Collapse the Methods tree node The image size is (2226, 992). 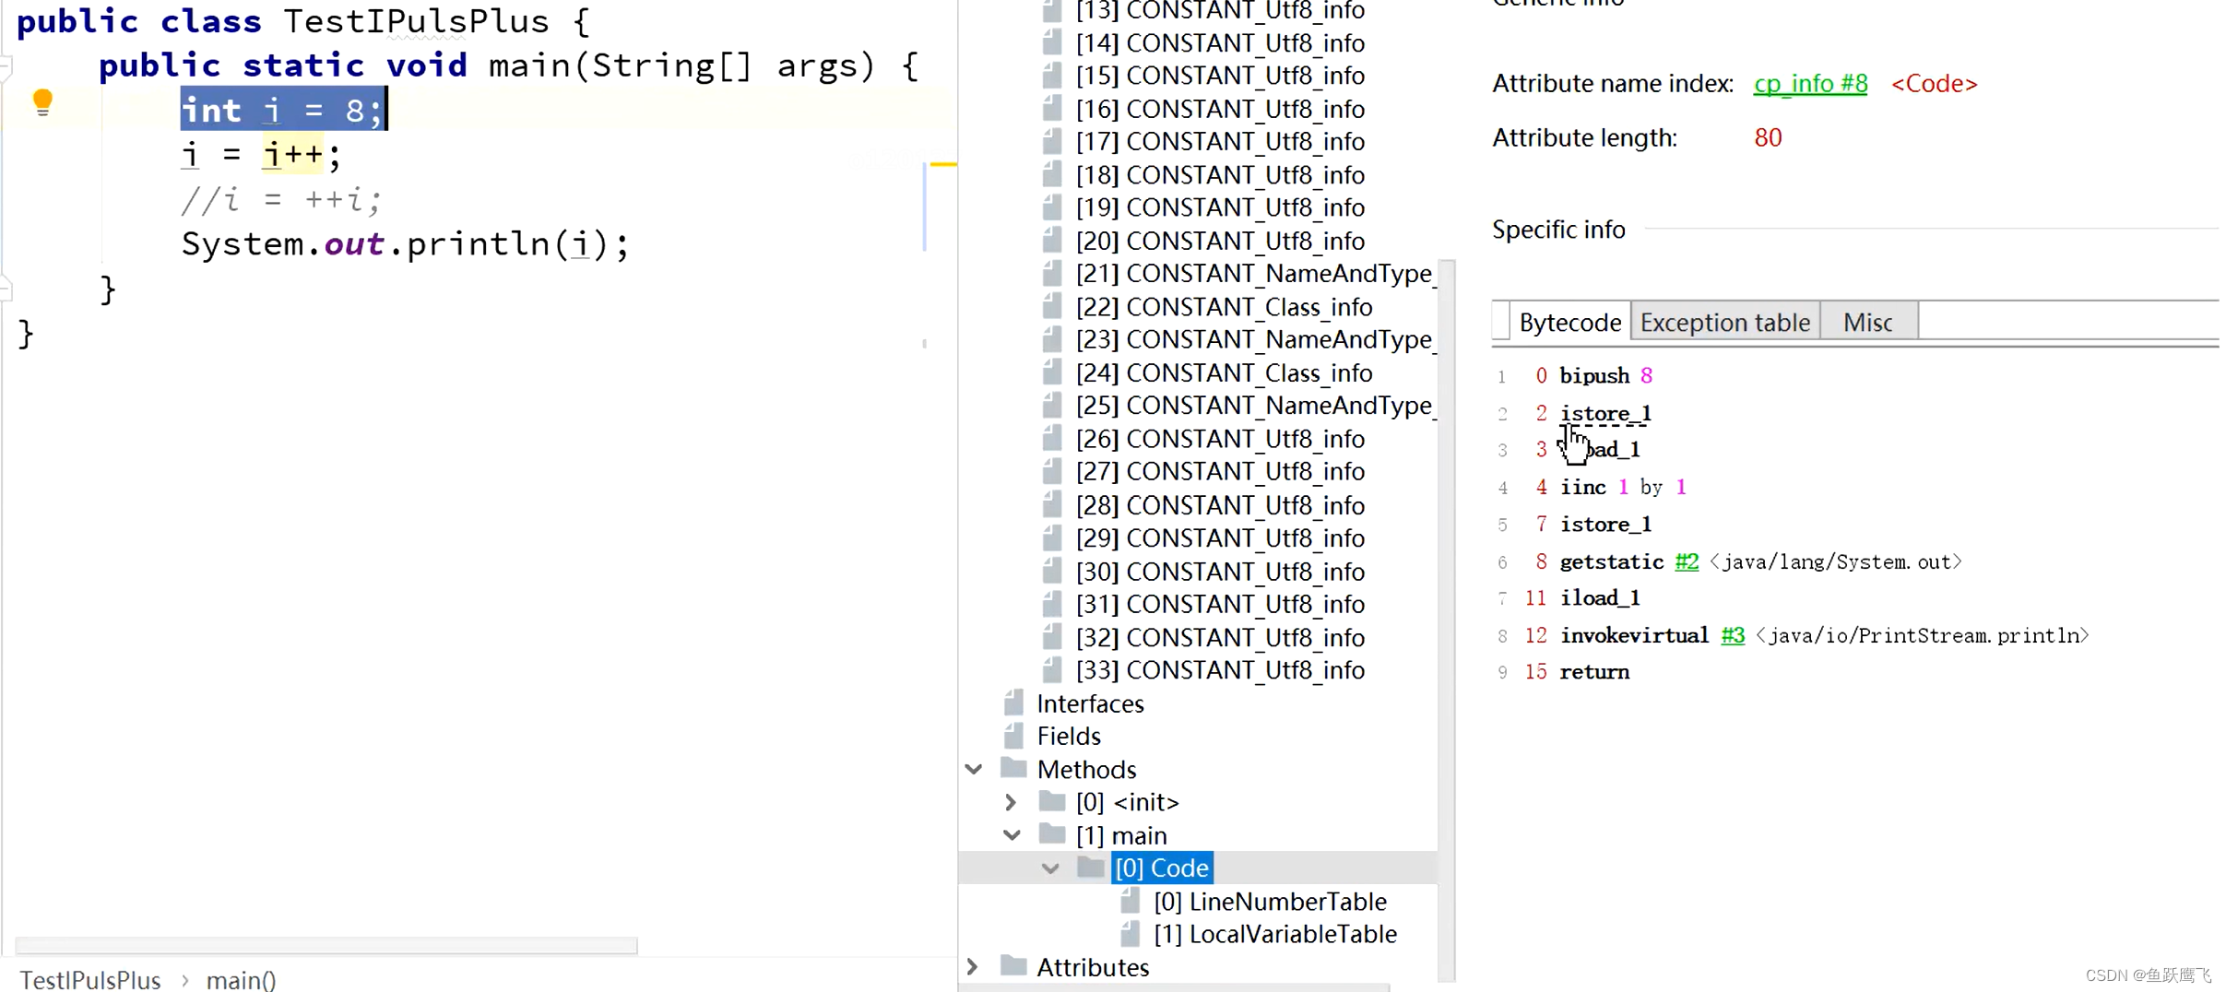[974, 768]
